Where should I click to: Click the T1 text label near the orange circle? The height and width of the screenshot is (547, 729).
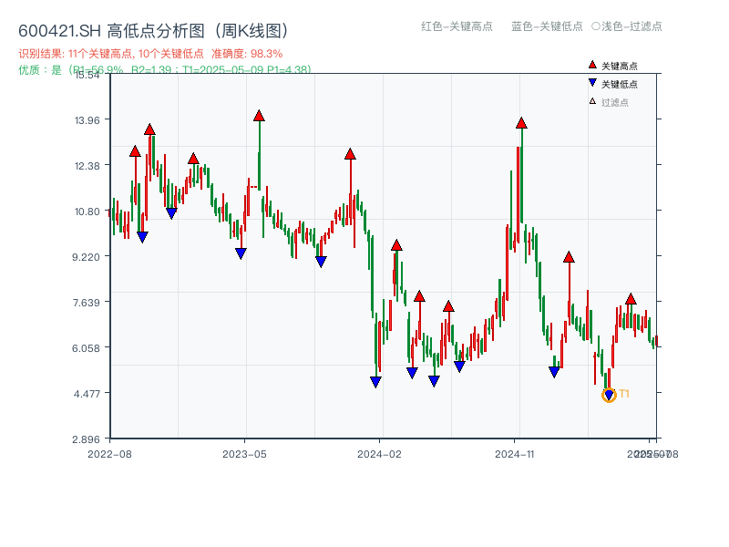tap(624, 394)
